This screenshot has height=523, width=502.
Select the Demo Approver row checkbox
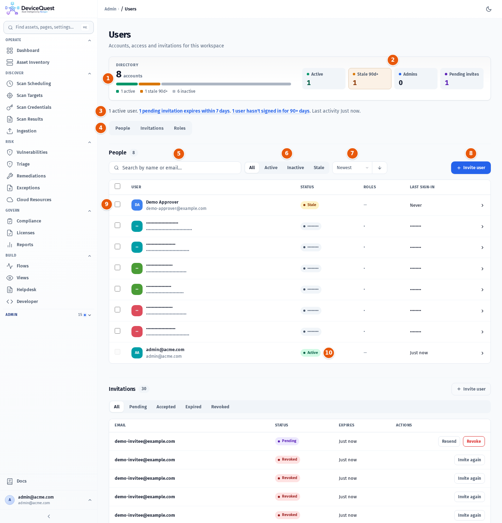[x=117, y=204]
